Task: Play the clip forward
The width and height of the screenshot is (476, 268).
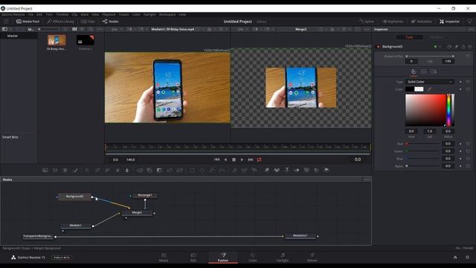Action: tap(242, 159)
